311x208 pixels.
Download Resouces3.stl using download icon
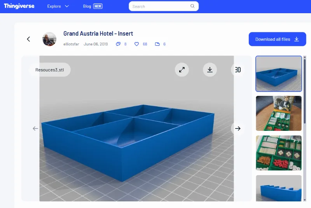[210, 70]
